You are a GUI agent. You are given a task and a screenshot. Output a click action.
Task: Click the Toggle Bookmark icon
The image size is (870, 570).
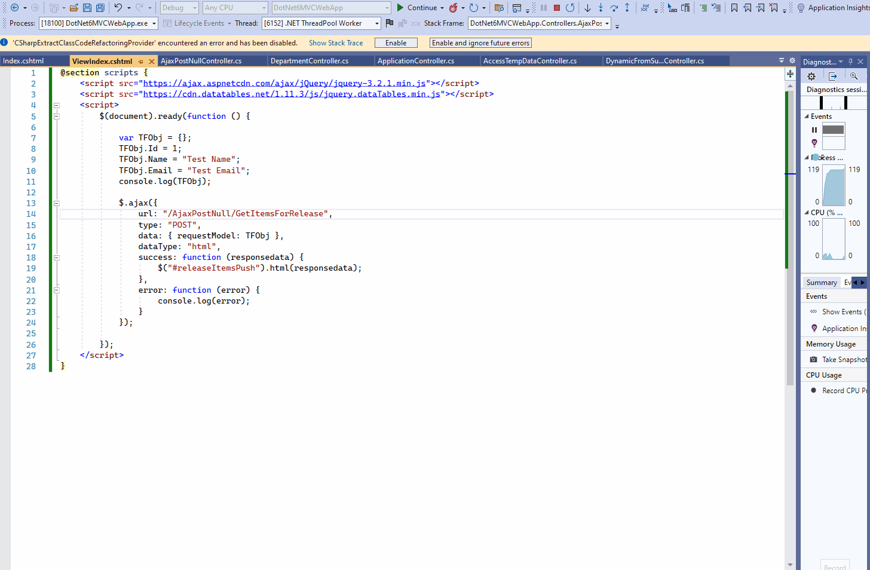pyautogui.click(x=734, y=7)
